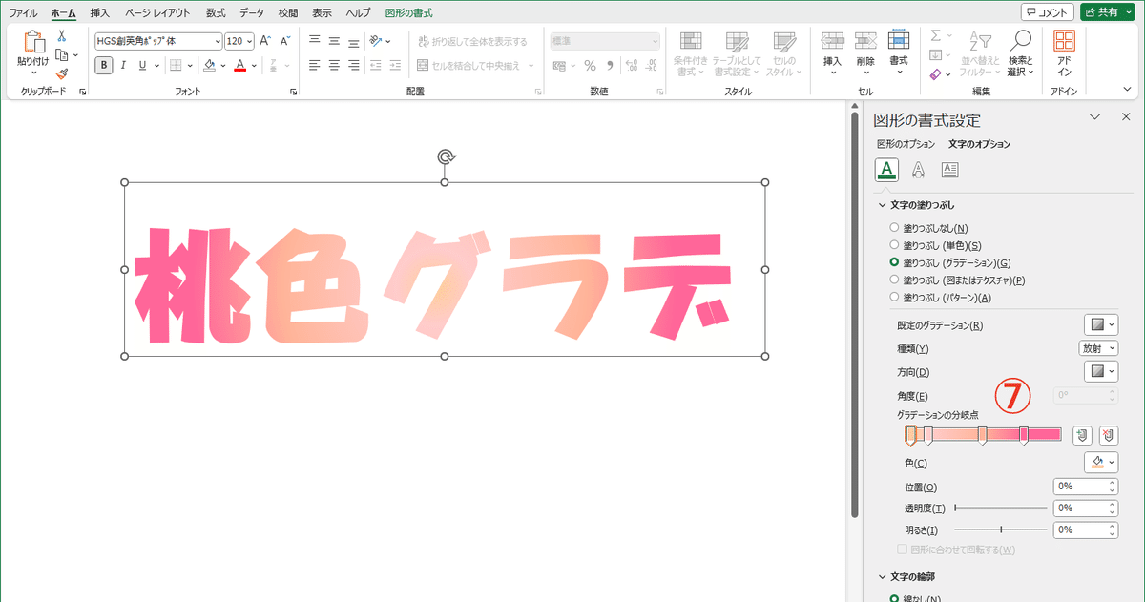
Task: Click the 透明度 transparency slider
Action: [1000, 509]
